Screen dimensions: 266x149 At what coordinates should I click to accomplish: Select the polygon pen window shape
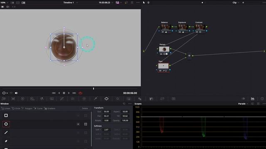coord(6,132)
